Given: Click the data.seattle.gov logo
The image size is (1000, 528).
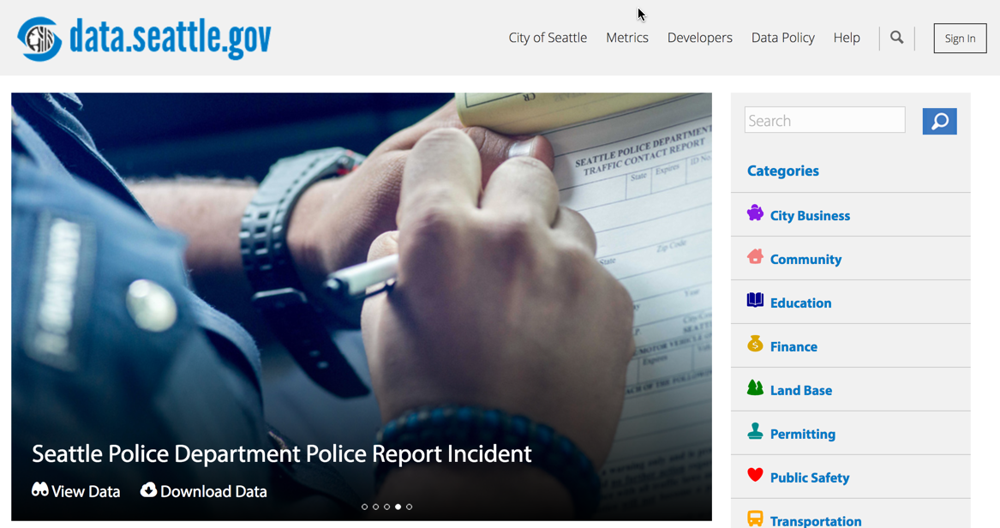Looking at the screenshot, I should 144,39.
